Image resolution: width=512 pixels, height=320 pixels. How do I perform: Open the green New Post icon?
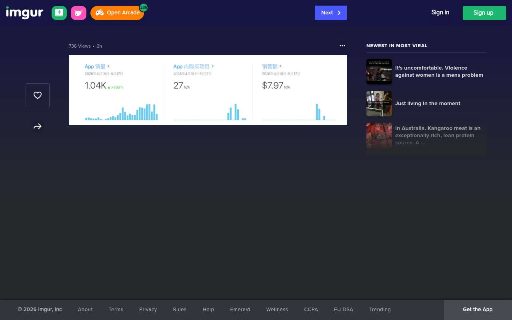[59, 13]
